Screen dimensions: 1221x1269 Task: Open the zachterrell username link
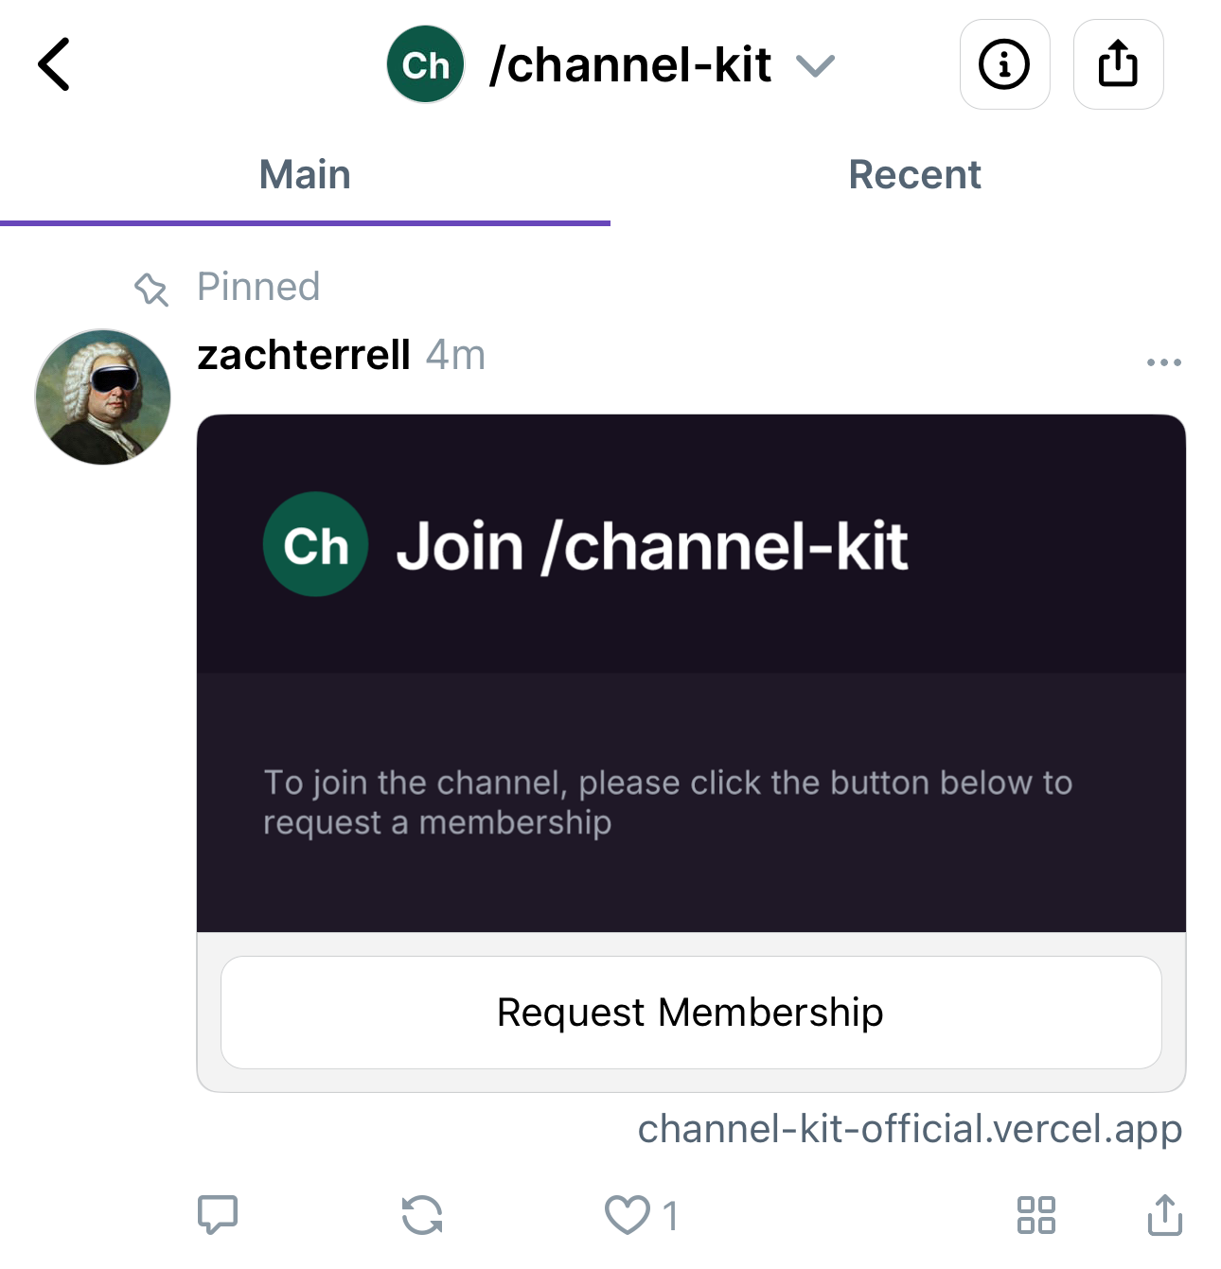pos(304,356)
